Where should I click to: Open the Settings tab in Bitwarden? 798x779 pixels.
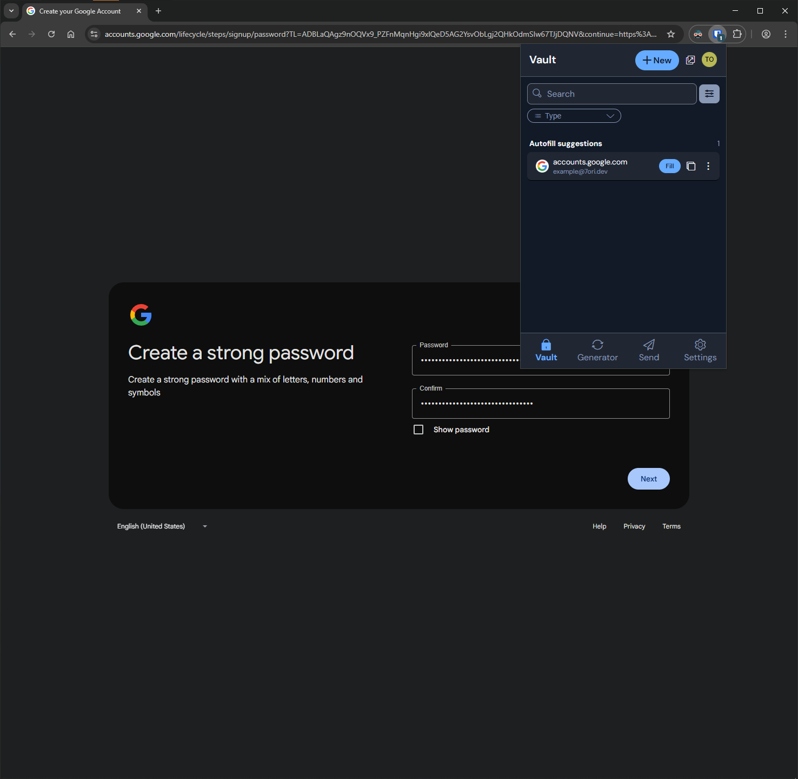tap(700, 351)
